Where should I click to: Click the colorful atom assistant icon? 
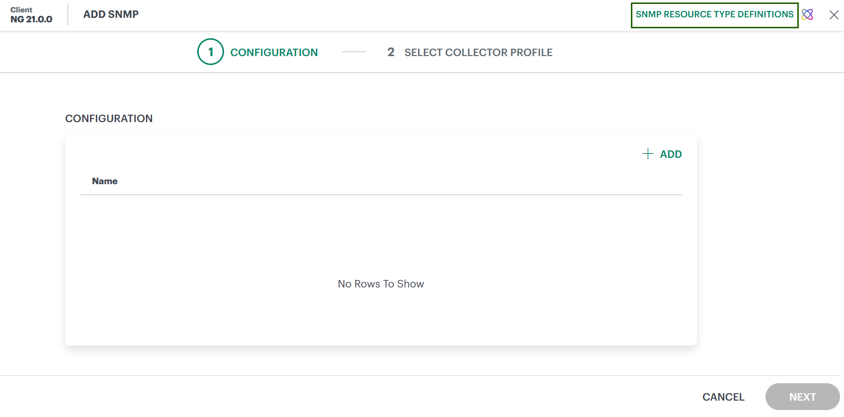tap(807, 14)
